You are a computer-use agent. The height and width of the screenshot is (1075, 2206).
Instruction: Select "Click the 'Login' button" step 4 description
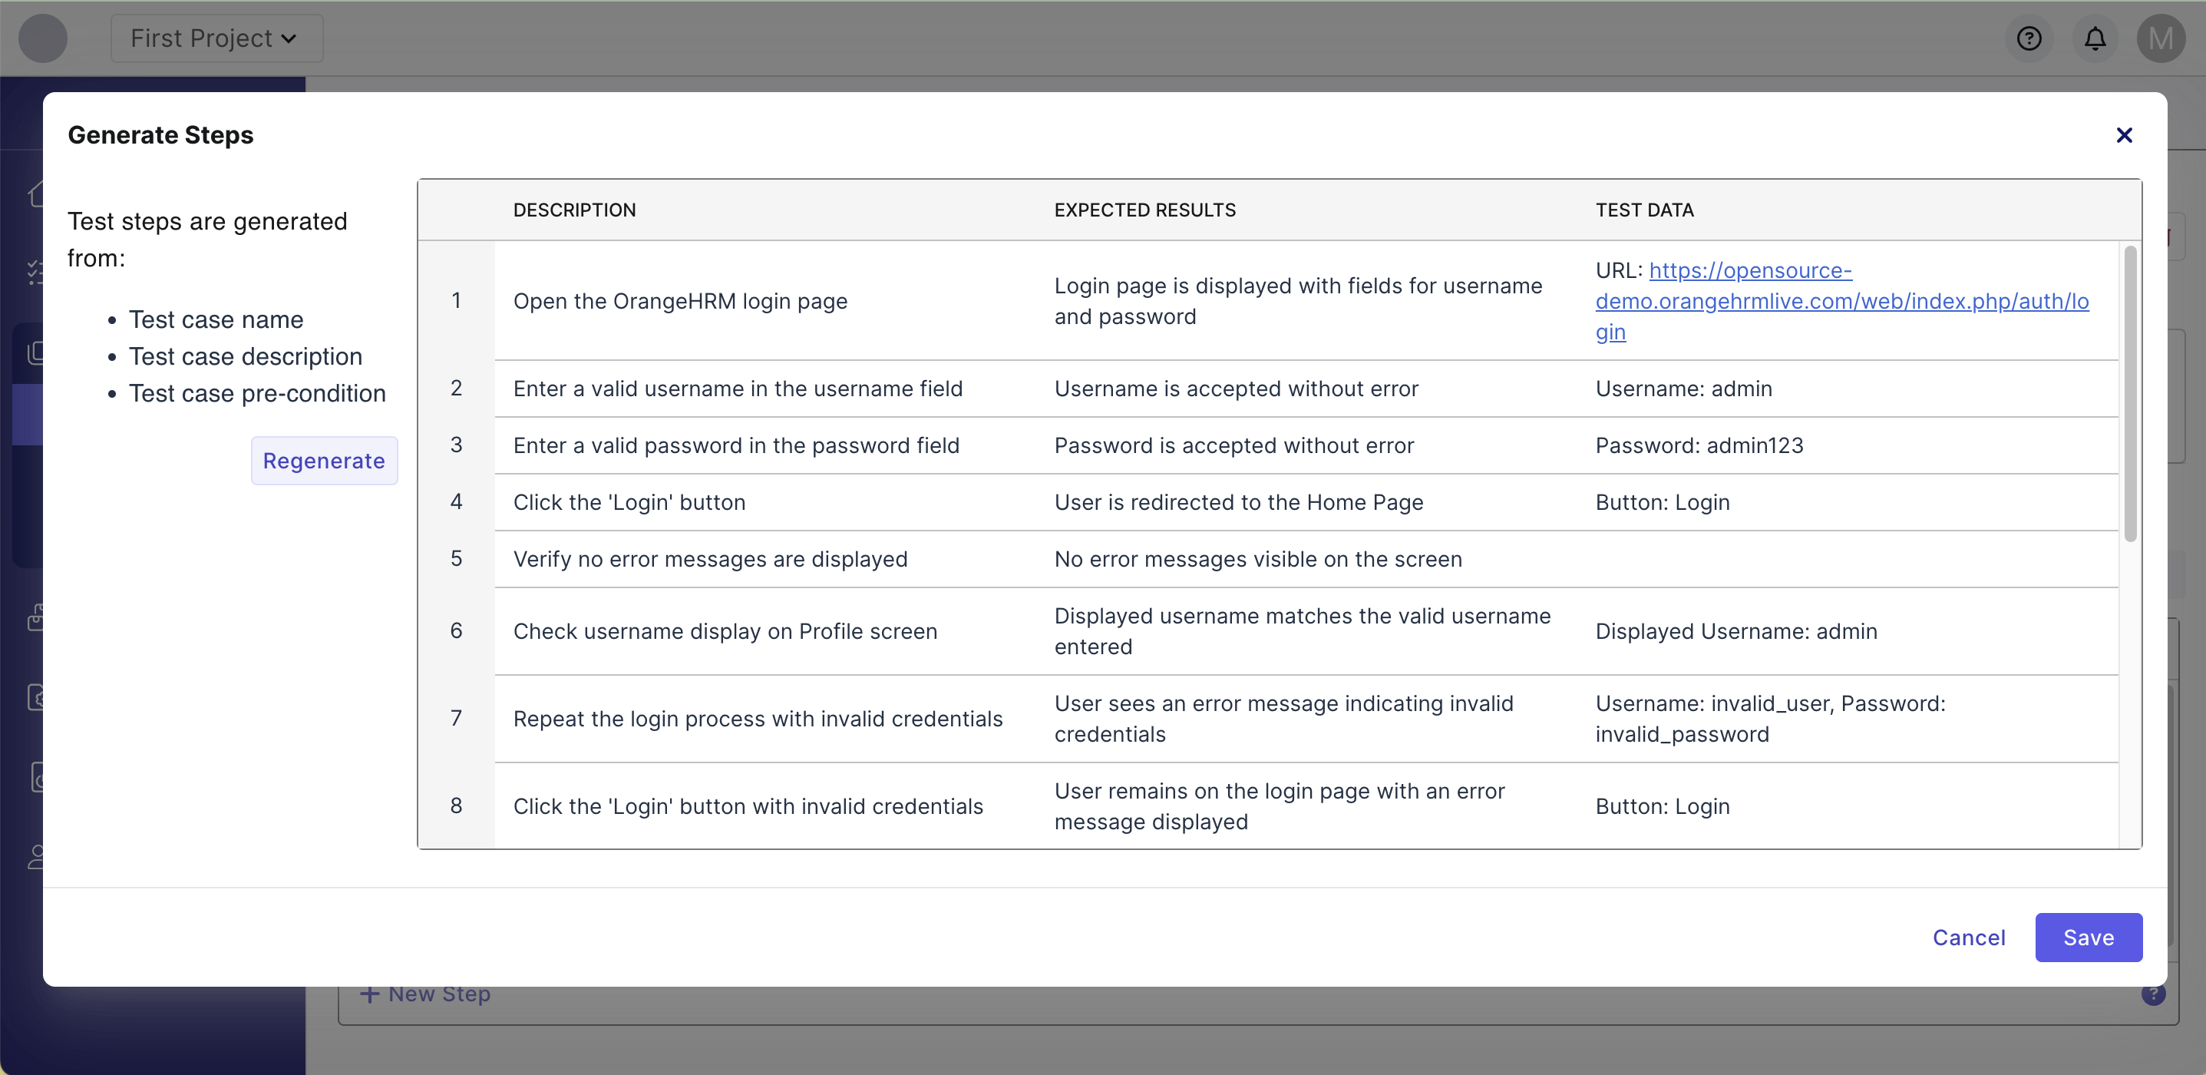click(x=629, y=502)
